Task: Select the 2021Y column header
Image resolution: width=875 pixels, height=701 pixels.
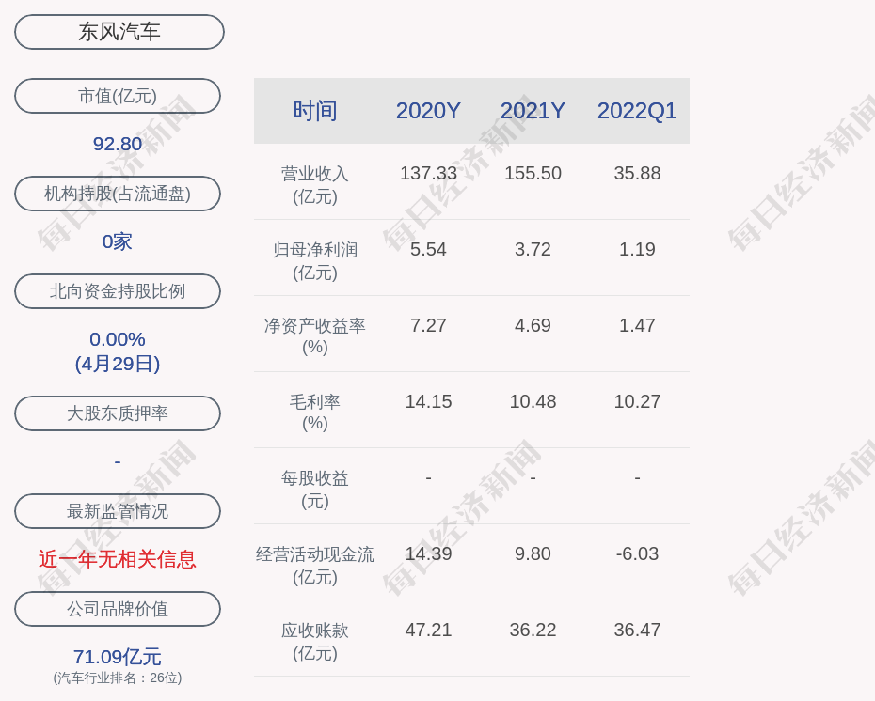Action: [533, 110]
